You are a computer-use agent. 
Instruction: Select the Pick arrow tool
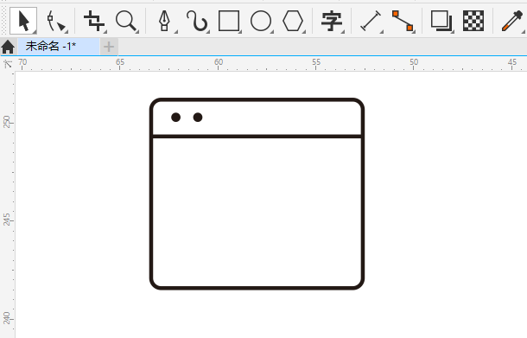23,21
